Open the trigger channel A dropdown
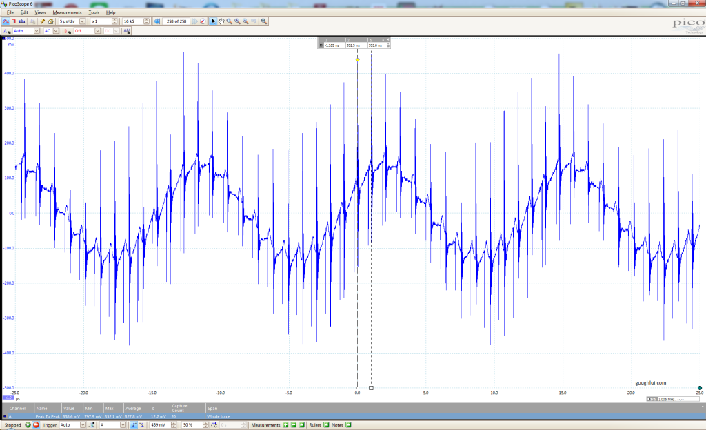Image resolution: width=706 pixels, height=430 pixels. click(x=123, y=425)
